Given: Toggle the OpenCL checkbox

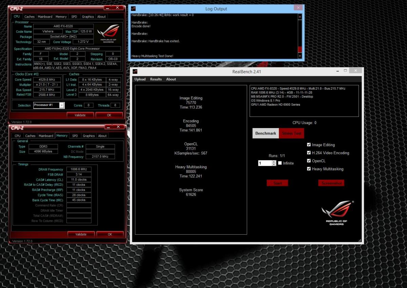Looking at the screenshot, I should pos(309,161).
